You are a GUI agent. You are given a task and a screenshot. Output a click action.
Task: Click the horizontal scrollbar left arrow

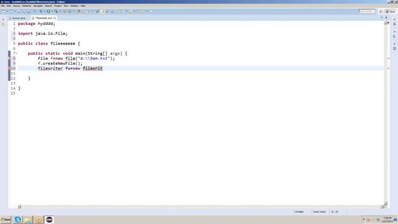coord(19,207)
